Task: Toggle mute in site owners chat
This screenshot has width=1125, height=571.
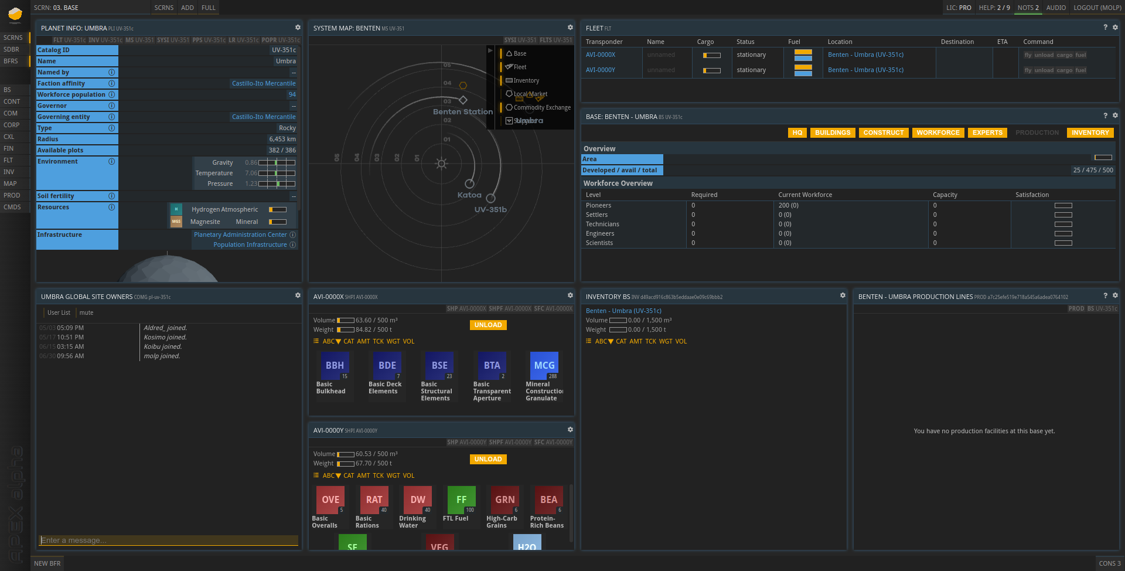Action: click(x=86, y=312)
